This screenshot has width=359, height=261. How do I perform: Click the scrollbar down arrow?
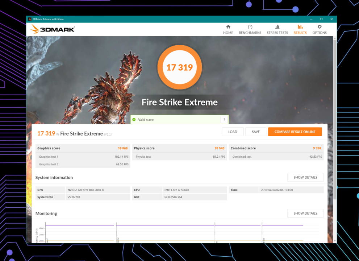pos(335,241)
